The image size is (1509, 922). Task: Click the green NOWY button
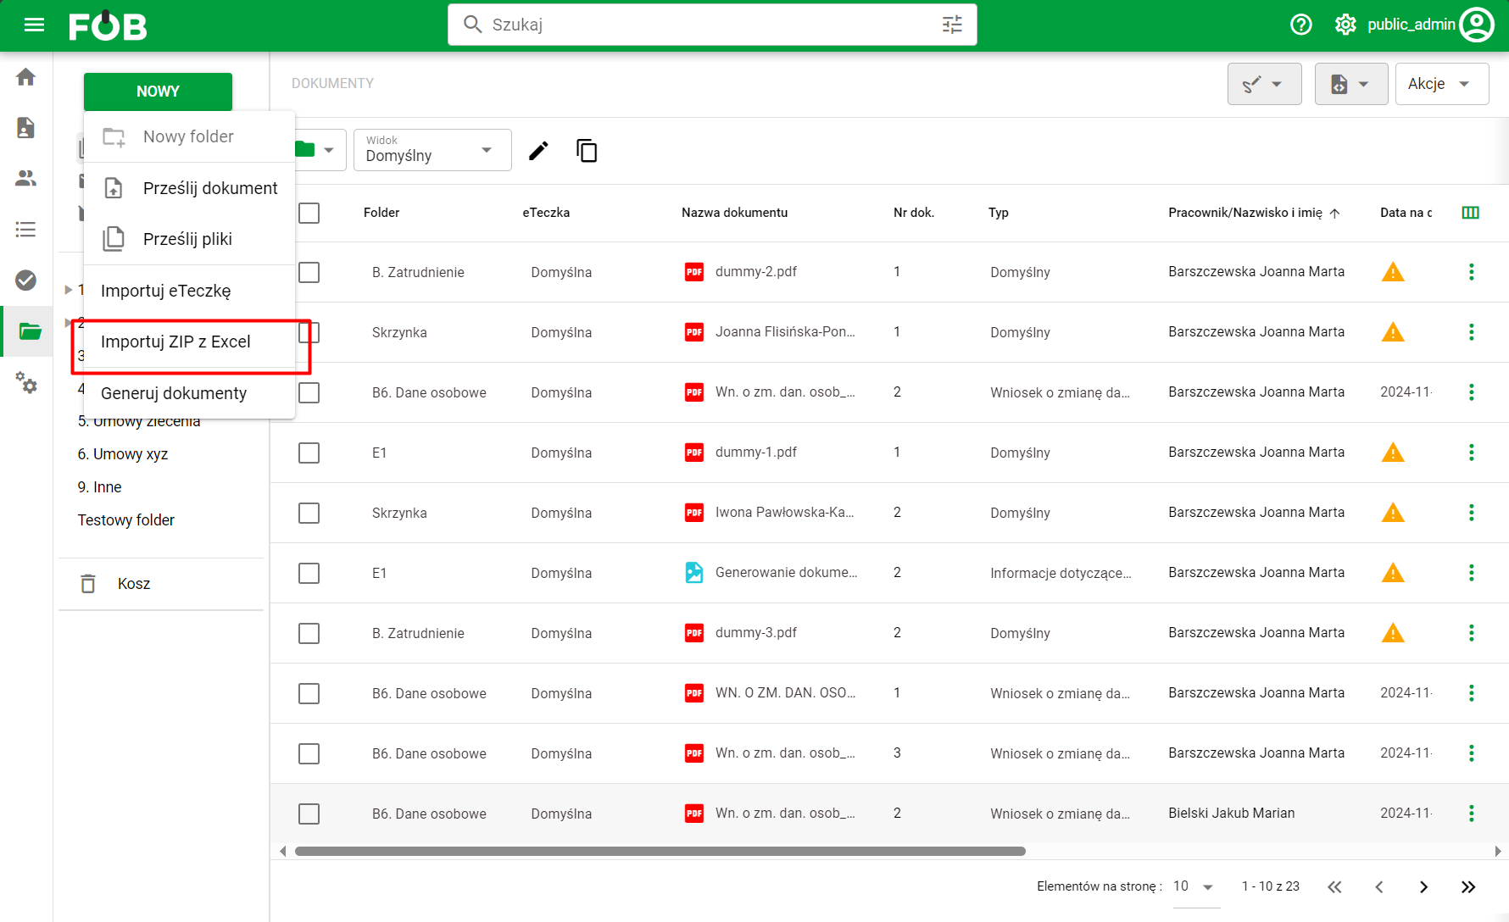coord(158,92)
